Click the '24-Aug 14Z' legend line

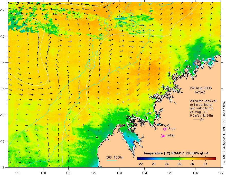199,112
